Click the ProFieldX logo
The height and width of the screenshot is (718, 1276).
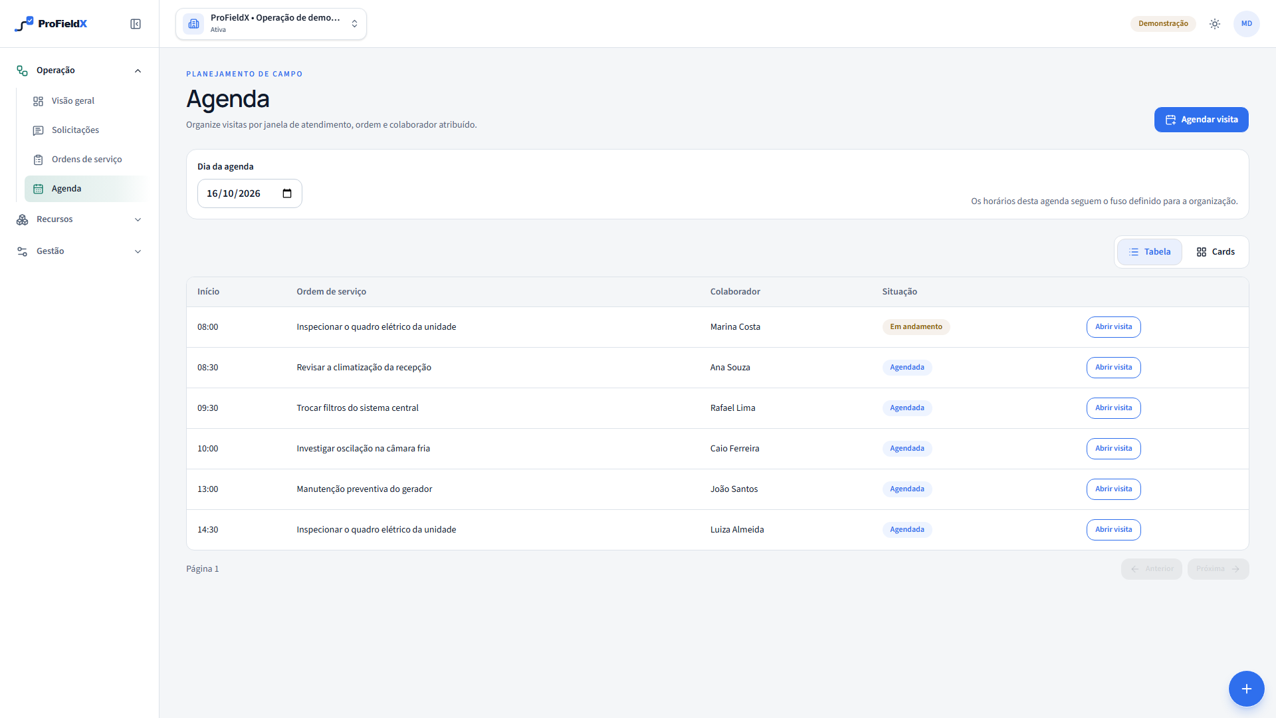[51, 24]
